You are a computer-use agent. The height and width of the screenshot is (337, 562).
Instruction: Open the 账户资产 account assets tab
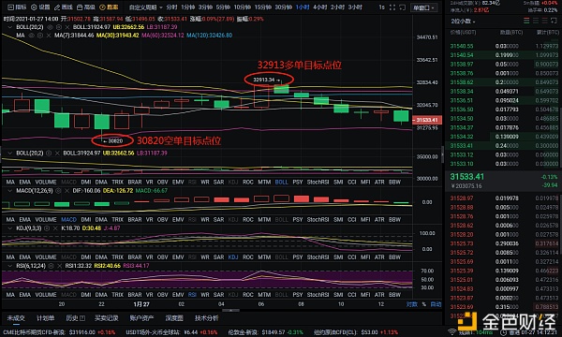(x=141, y=318)
